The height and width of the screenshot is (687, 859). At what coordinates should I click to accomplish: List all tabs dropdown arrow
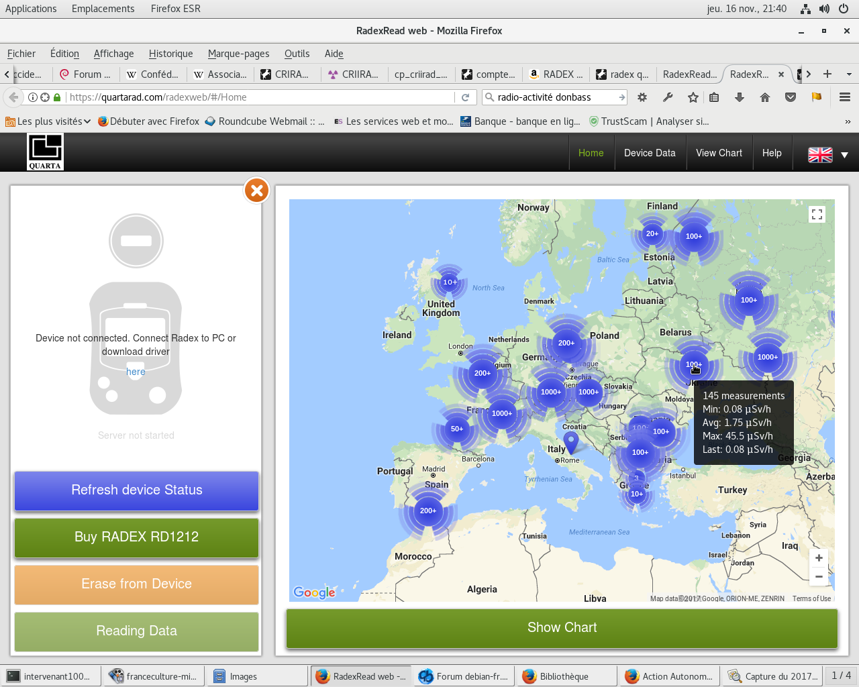849,74
